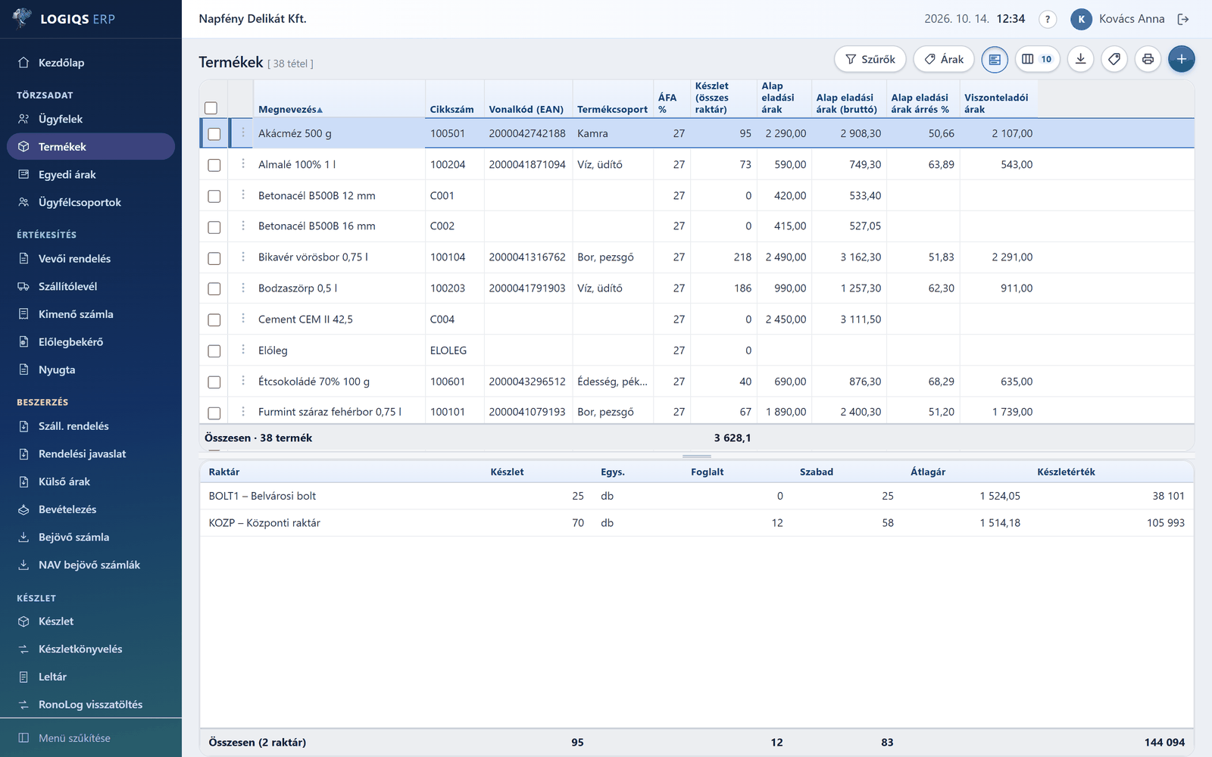Click the Kovács Anna user name
This screenshot has width=1212, height=757.
[1132, 19]
